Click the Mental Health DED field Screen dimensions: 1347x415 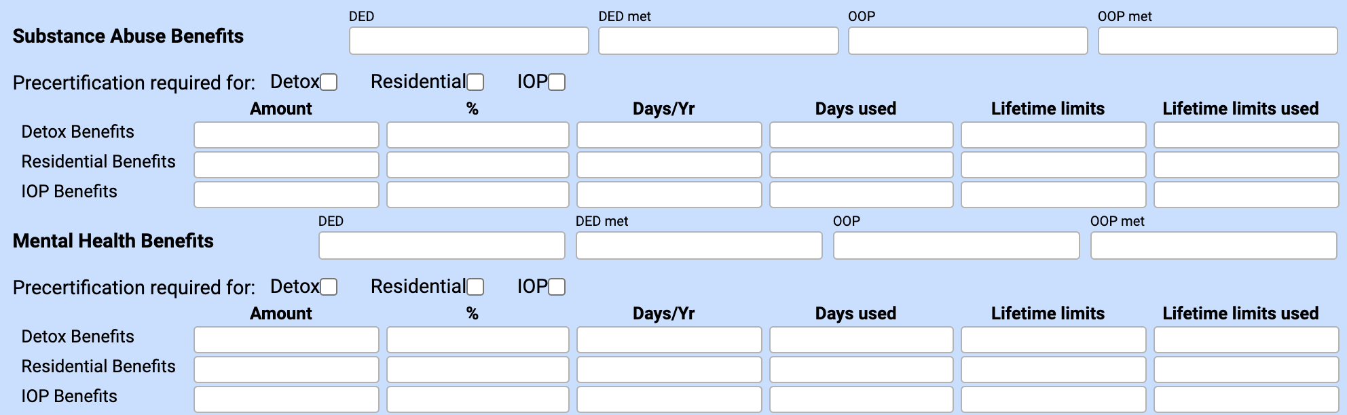[x=441, y=245]
